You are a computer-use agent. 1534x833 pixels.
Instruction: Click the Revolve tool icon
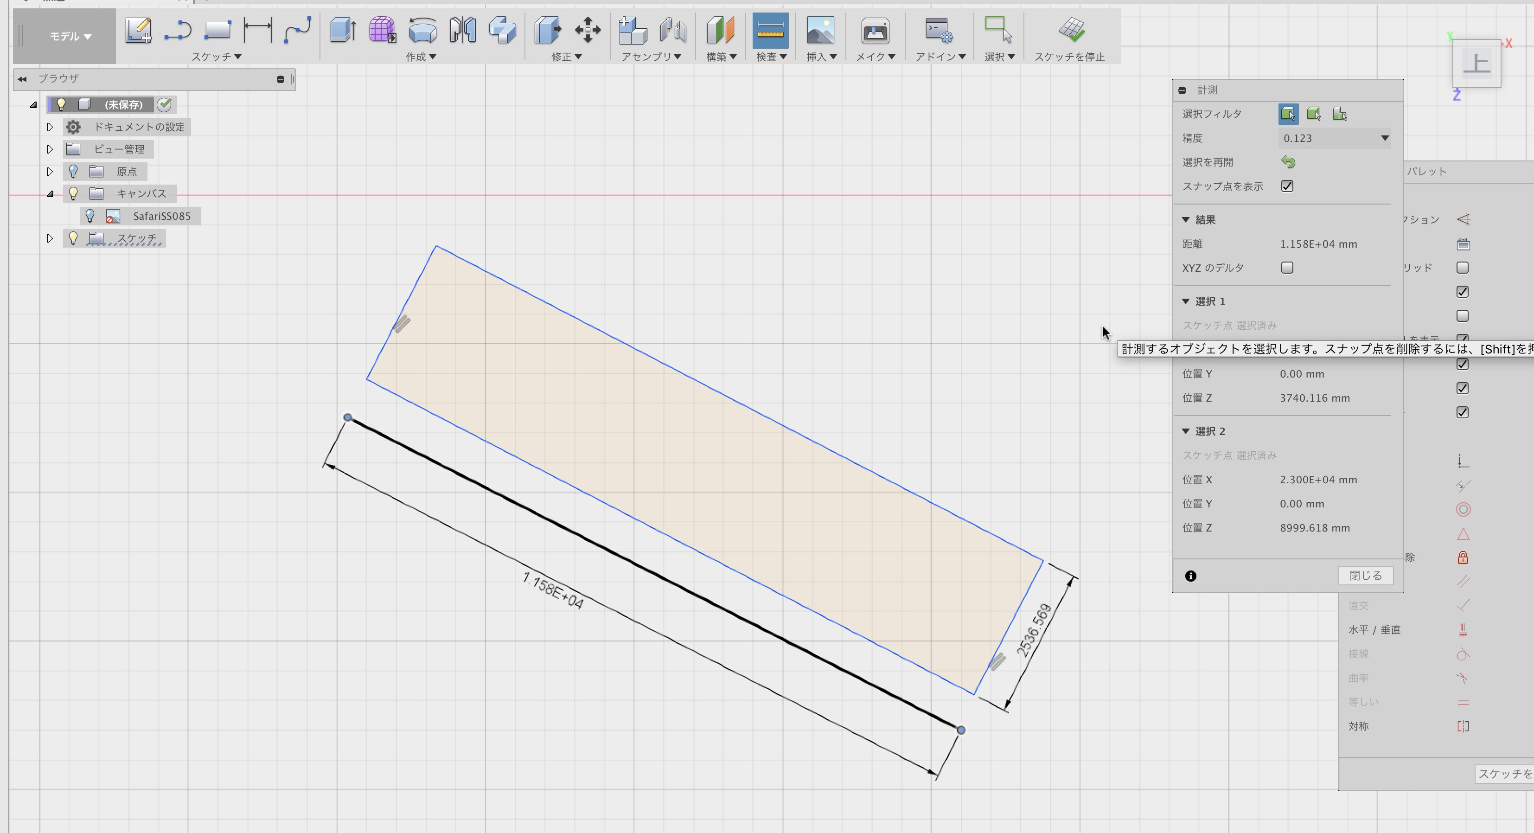pyautogui.click(x=422, y=30)
